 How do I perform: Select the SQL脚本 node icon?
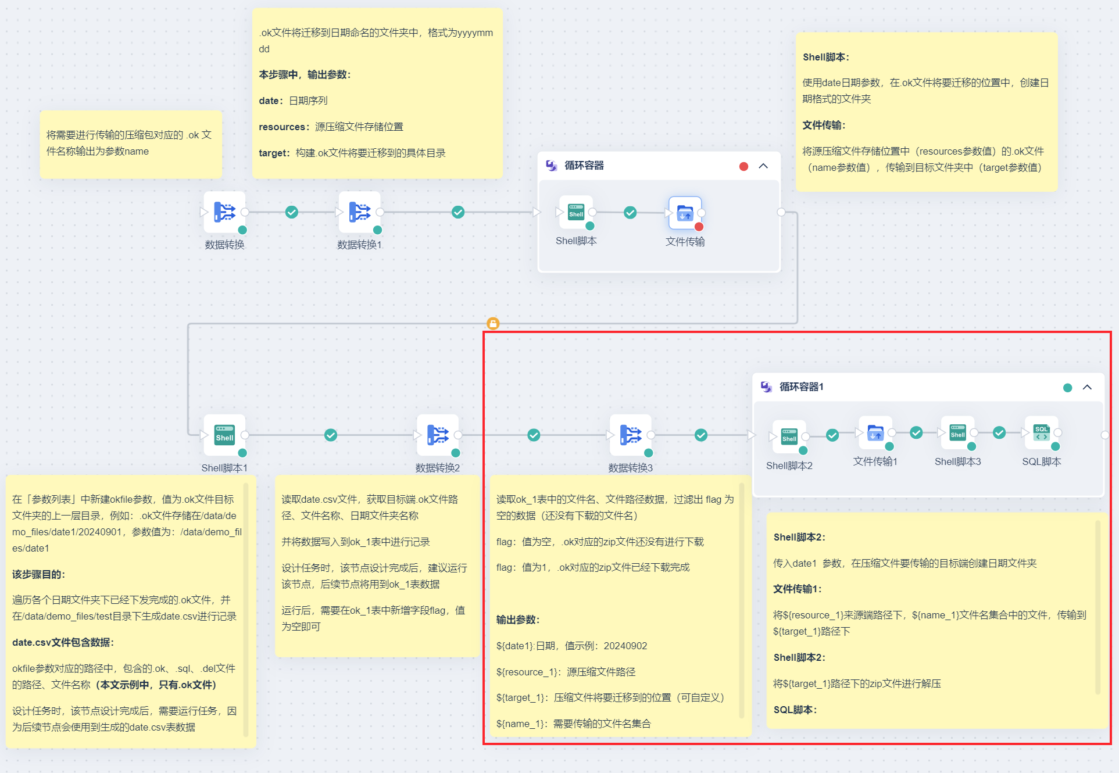[1041, 433]
